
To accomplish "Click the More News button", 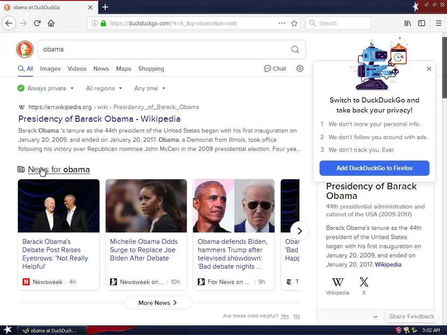I will [x=158, y=303].
